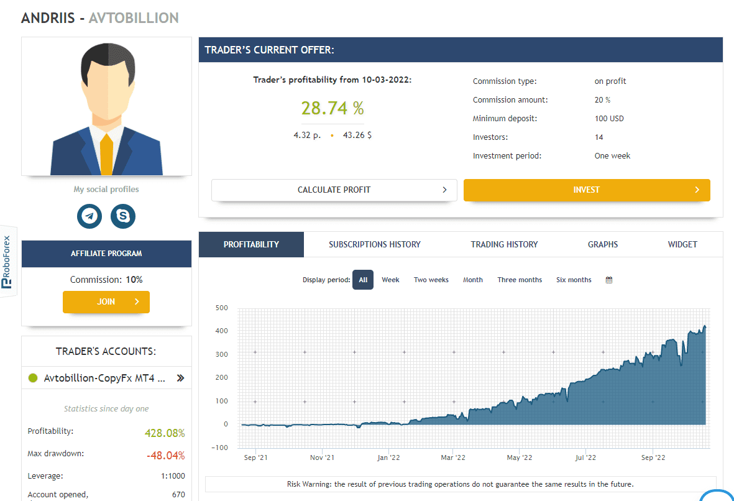
Task: Switch to the Graphs tab
Action: pyautogui.click(x=603, y=244)
